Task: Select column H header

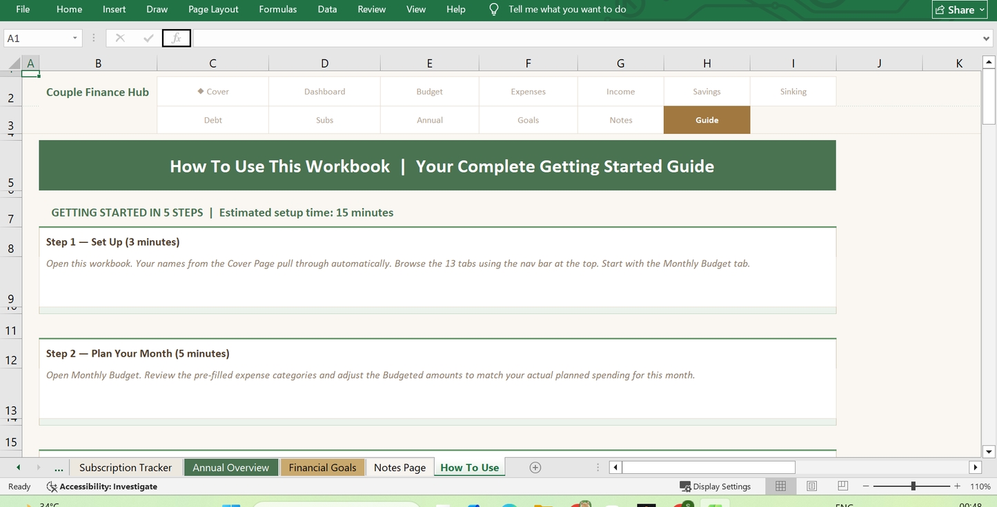Action: point(707,63)
